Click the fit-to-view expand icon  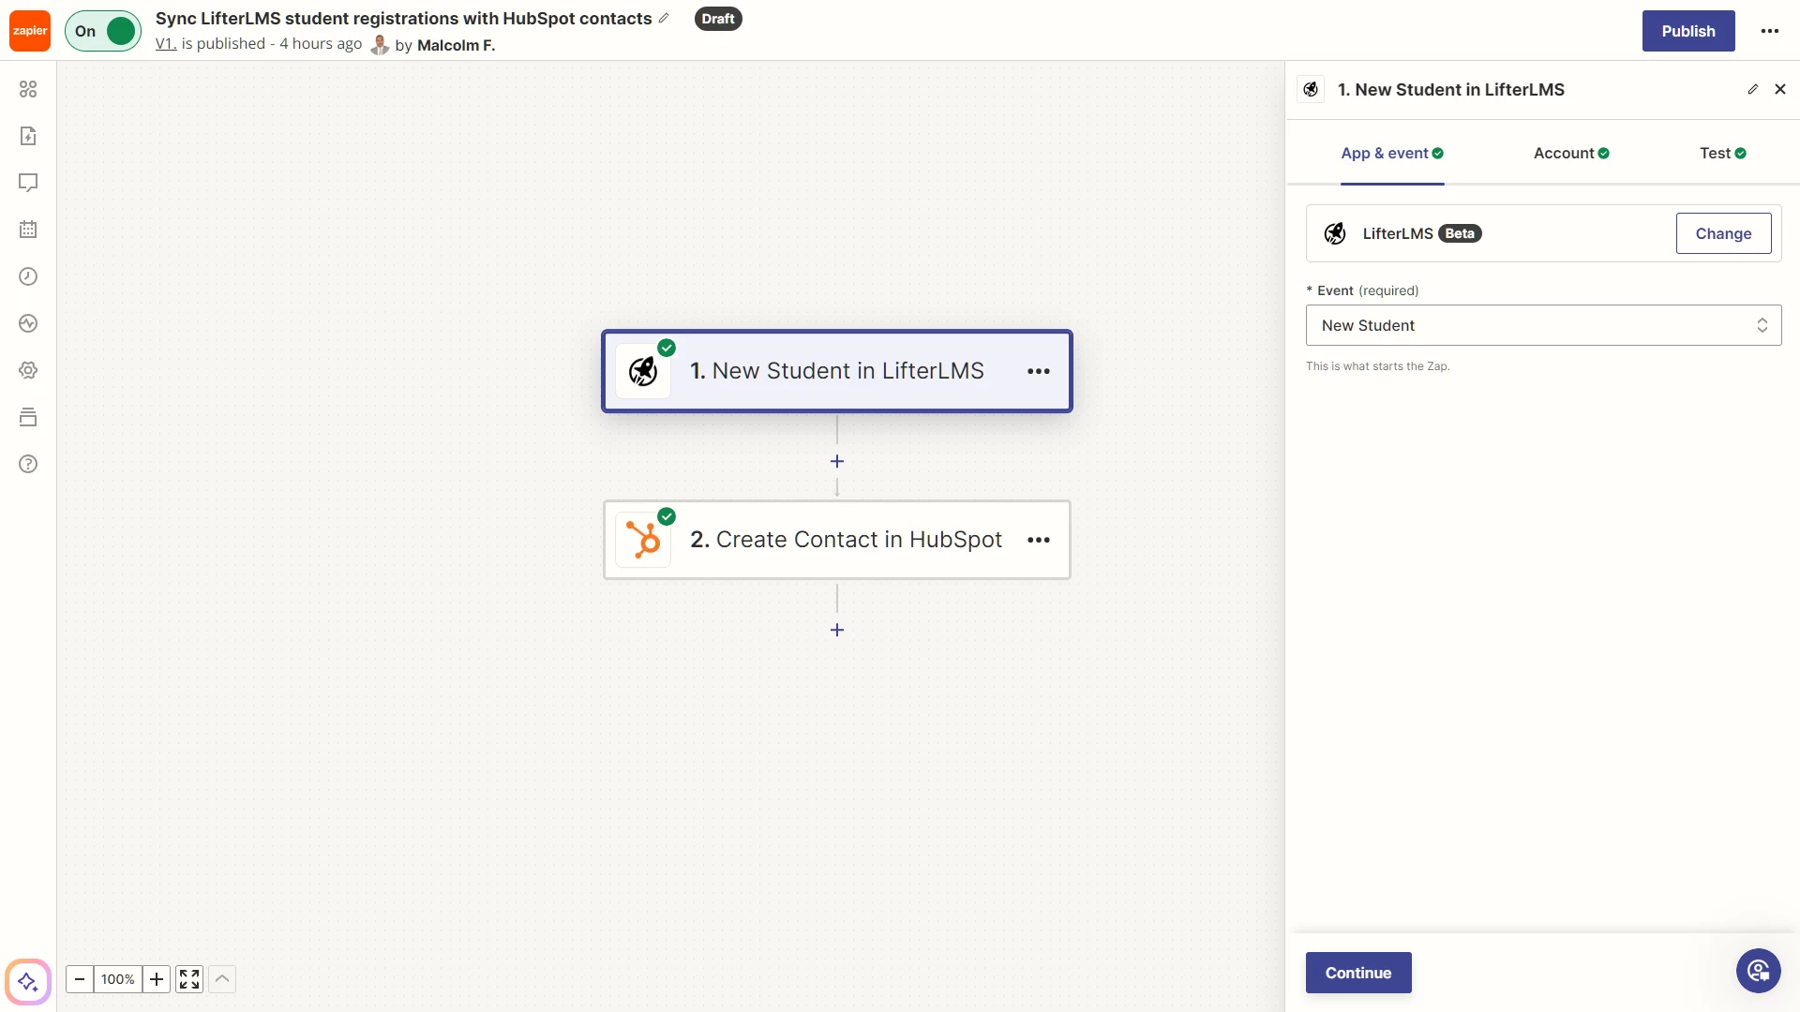pos(189,979)
